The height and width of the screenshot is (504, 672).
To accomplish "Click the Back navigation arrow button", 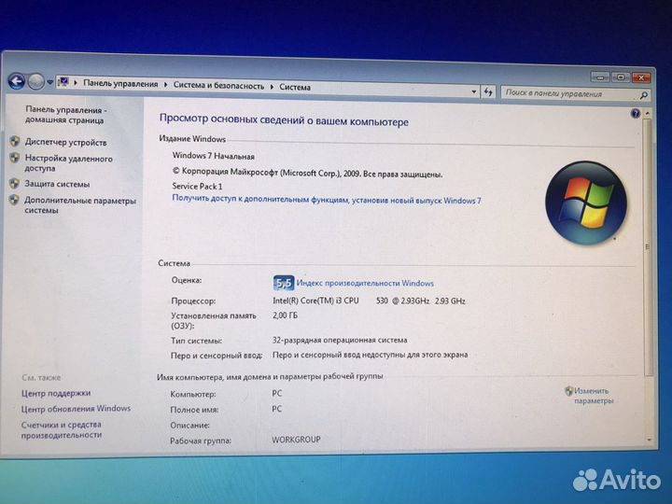I will [16, 80].
